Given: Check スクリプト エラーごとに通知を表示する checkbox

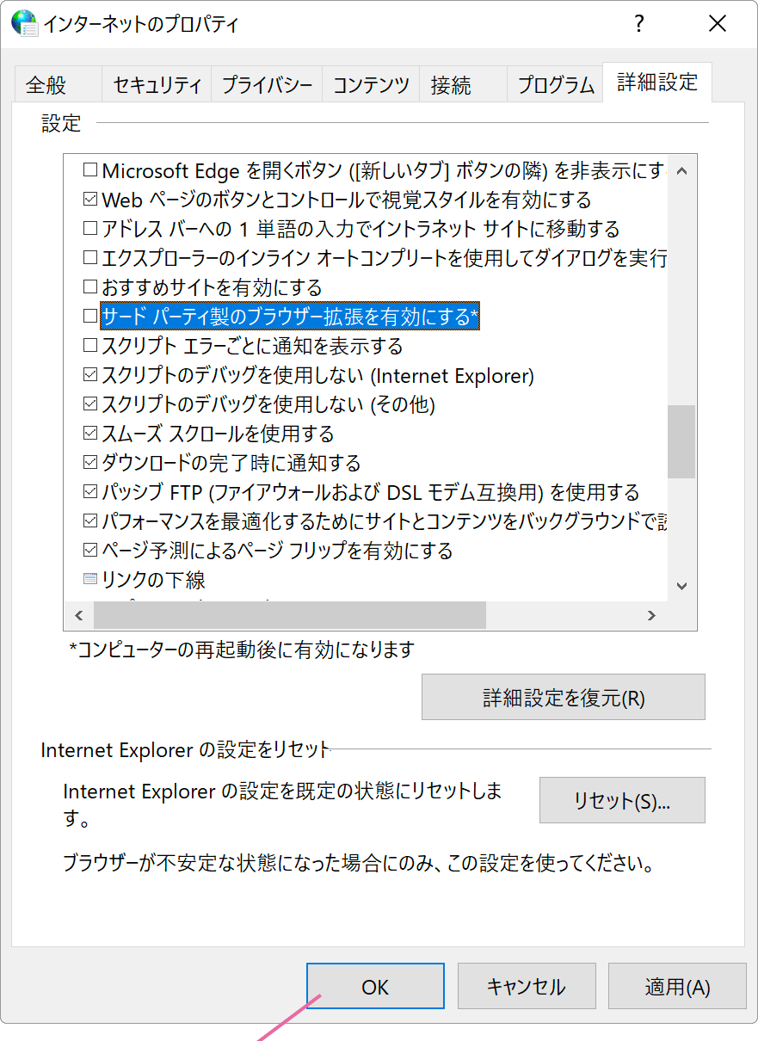Looking at the screenshot, I should [89, 346].
